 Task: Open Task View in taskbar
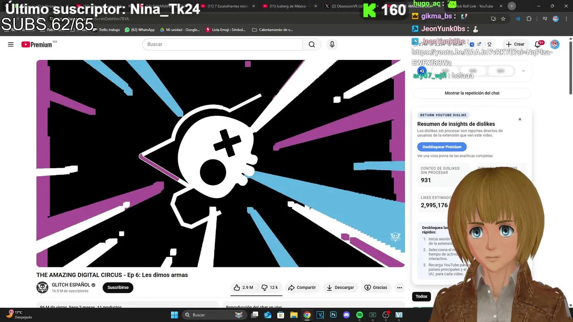coord(255,315)
